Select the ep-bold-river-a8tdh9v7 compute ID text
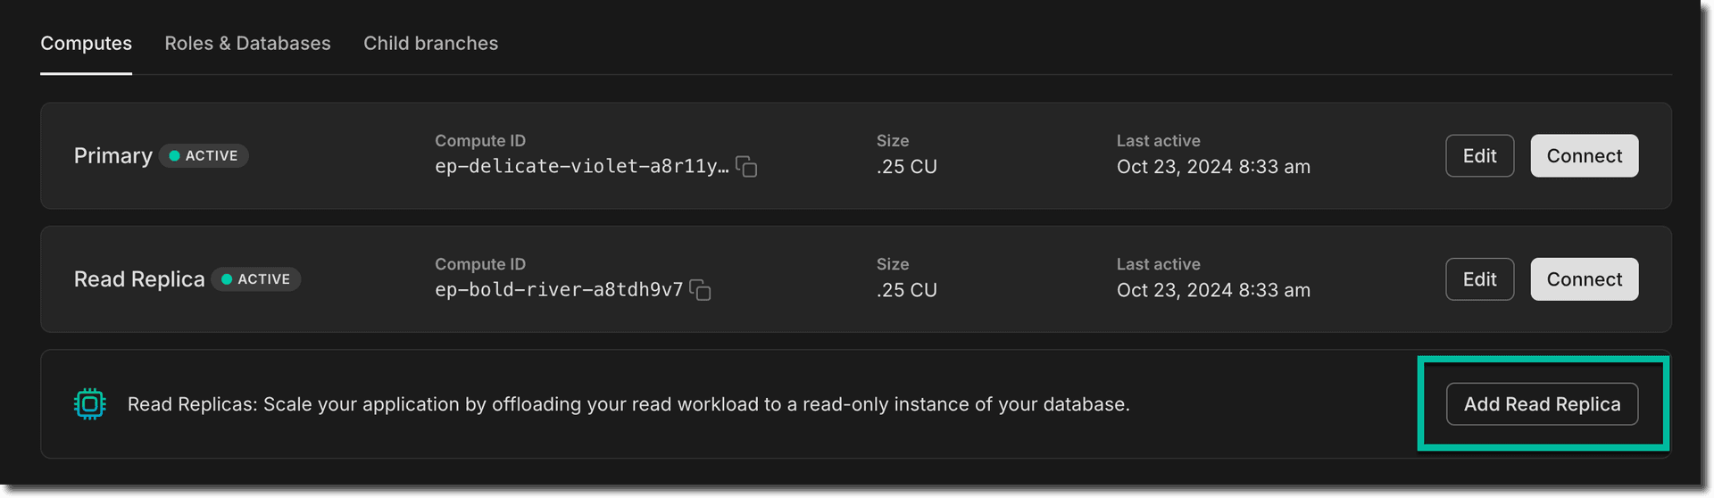Screen dimensions: 1714x498 (558, 290)
